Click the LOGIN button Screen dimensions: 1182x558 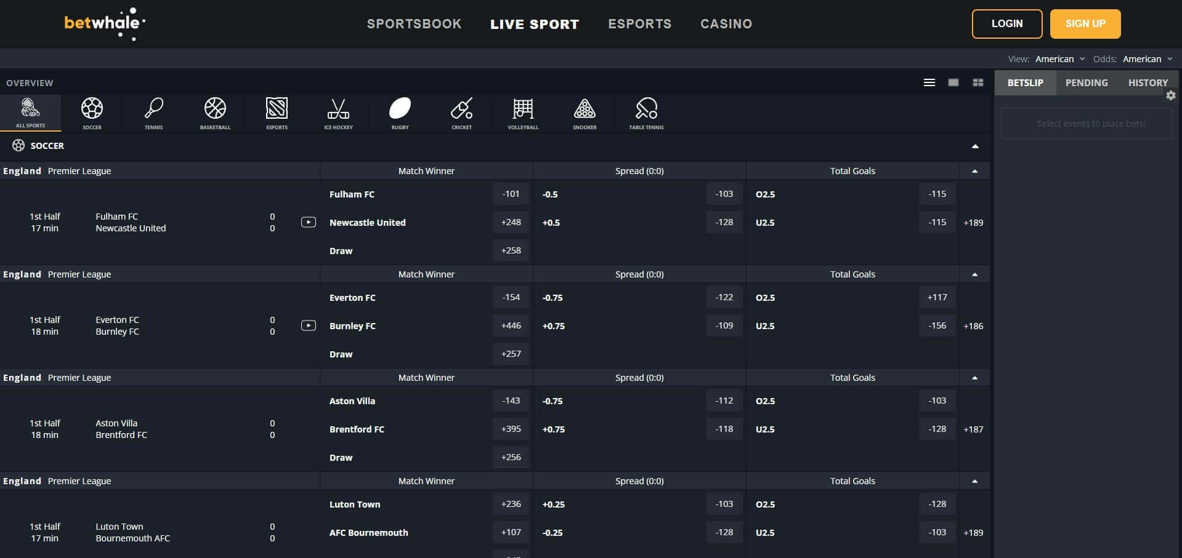1006,23
